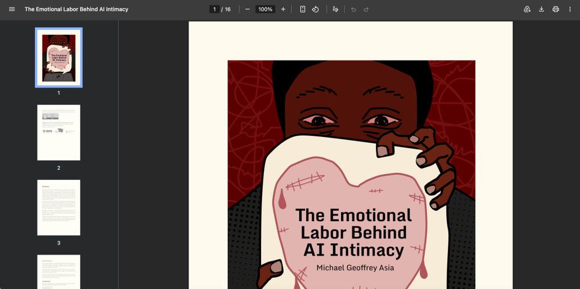Select the page 1 thumbnail
The image size is (580, 289).
pyautogui.click(x=59, y=57)
